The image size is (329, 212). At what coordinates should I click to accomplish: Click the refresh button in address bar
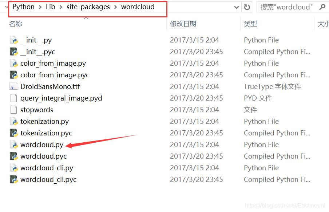(x=247, y=7)
